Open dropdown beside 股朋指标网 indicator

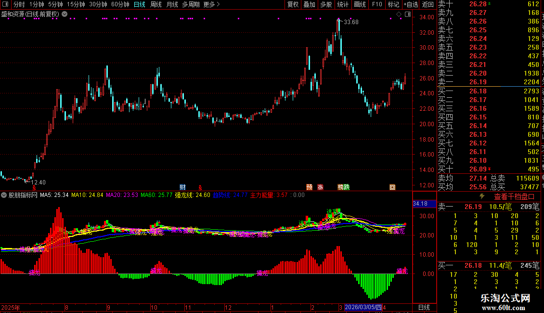point(4,195)
